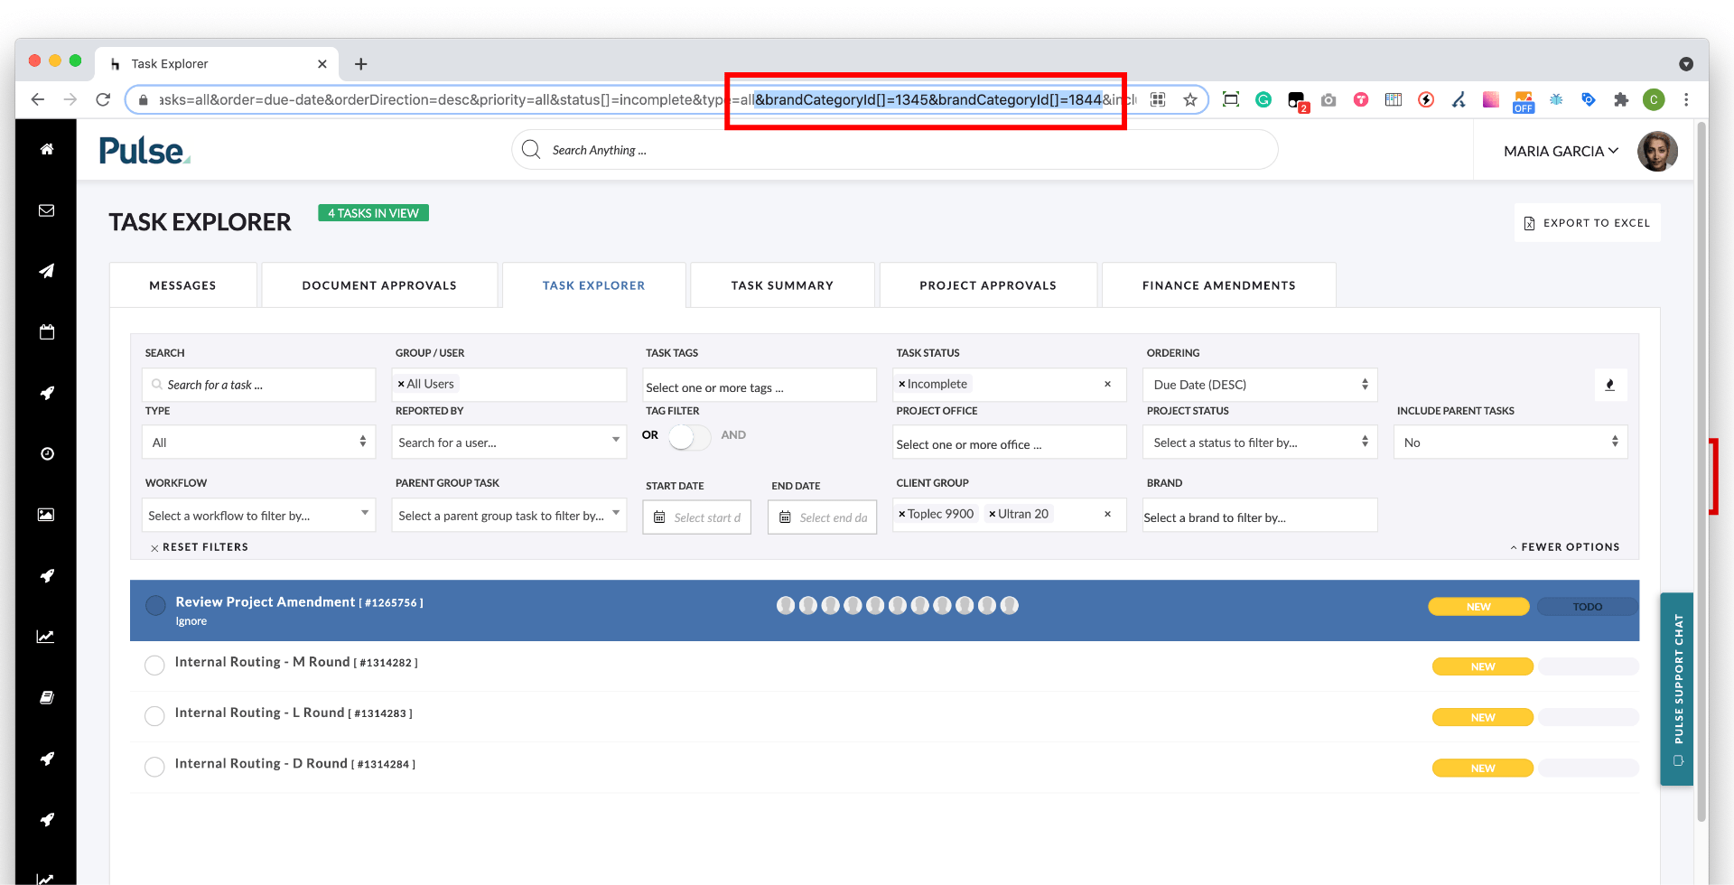Open the Grammarly extension icon

click(x=1263, y=99)
